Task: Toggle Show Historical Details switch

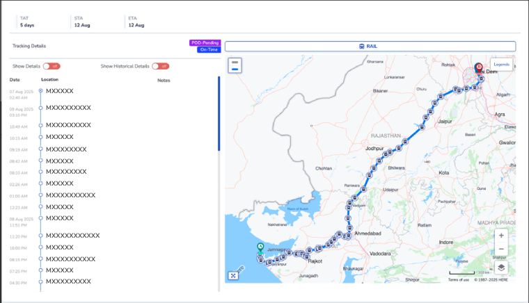Action: click(161, 66)
